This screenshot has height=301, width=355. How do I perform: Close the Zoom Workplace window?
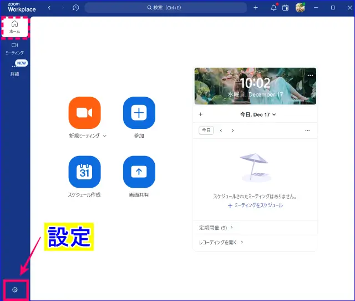click(x=350, y=8)
